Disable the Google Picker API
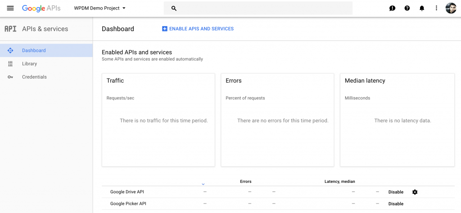This screenshot has height=213, width=461. point(396,204)
